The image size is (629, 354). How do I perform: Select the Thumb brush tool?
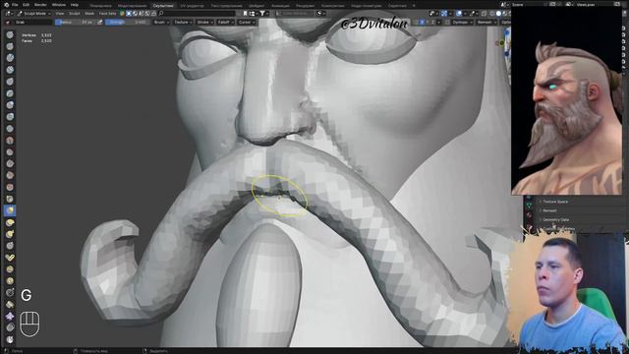(x=10, y=246)
